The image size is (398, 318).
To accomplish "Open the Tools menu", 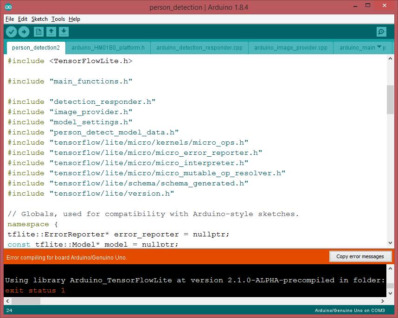I will [58, 19].
